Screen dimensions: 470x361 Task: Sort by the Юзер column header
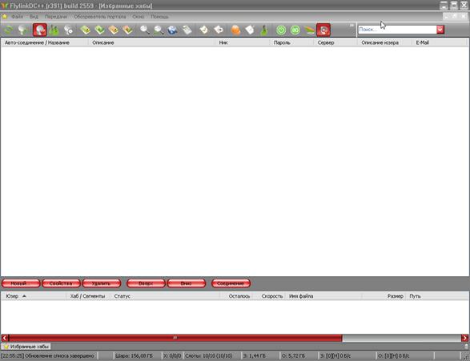(33, 296)
